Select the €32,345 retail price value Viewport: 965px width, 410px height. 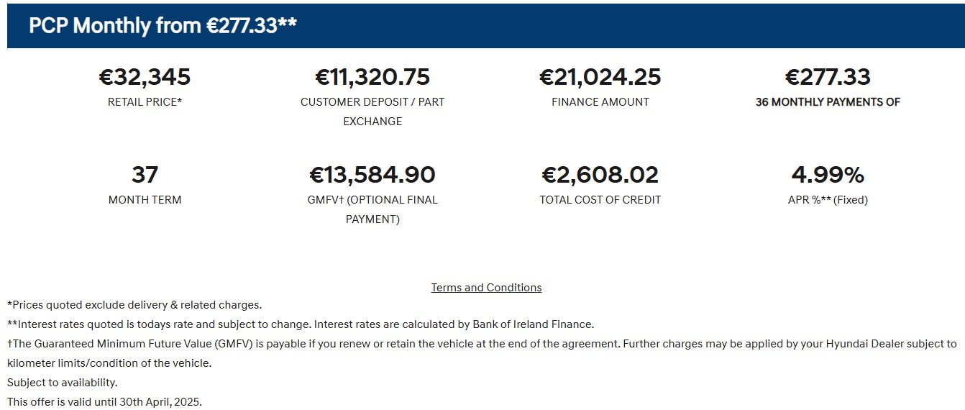coord(145,77)
